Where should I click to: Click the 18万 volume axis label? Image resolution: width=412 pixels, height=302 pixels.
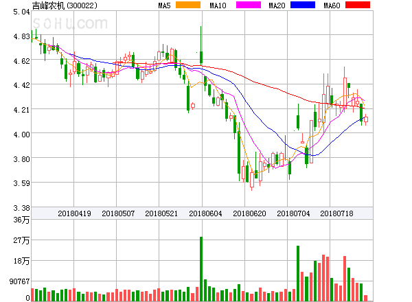tap(21, 261)
